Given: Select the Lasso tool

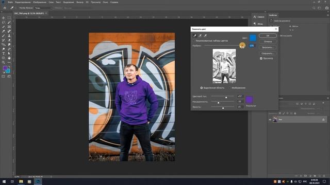Looking at the screenshot, I should click(x=4, y=22).
